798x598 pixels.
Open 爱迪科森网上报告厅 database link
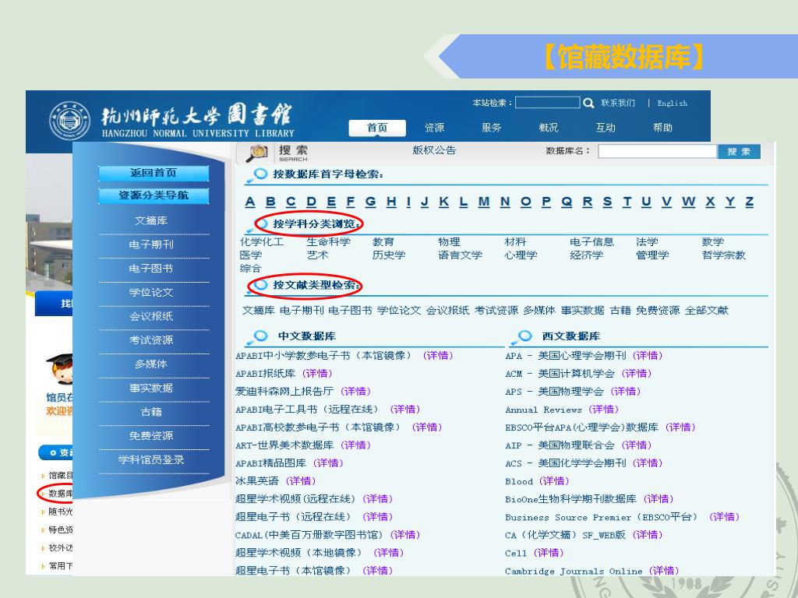(x=284, y=392)
